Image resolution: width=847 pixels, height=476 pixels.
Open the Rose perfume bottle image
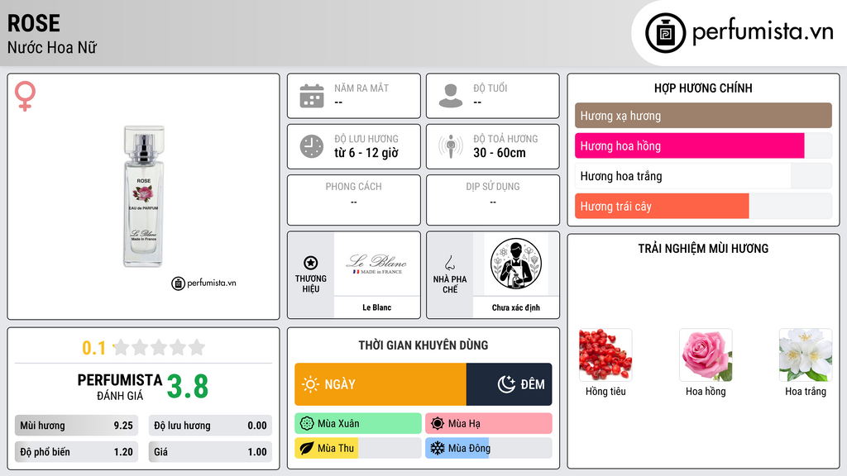pos(143,197)
